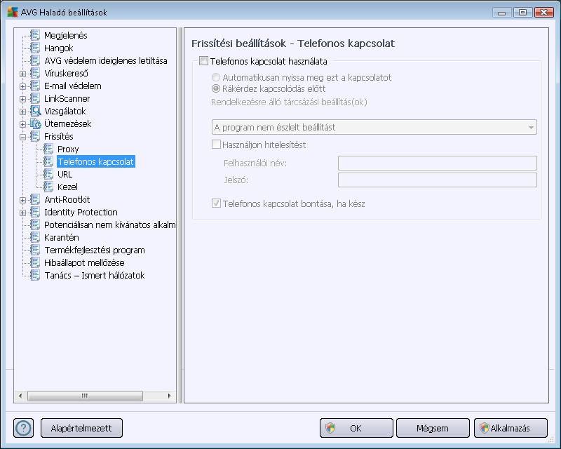Click the Identity Protection item icon
Image resolution: width=561 pixels, height=449 pixels.
(x=35, y=212)
